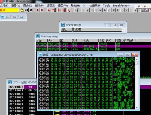Viewport: 151px width, 115px height.
Task: Select the 00401000 UPX0 row in Memory map
Action: tap(93, 43)
